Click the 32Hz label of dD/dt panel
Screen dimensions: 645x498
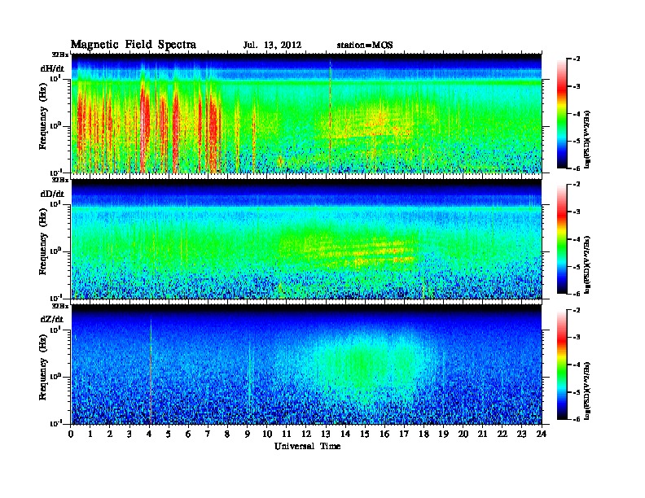coord(60,180)
